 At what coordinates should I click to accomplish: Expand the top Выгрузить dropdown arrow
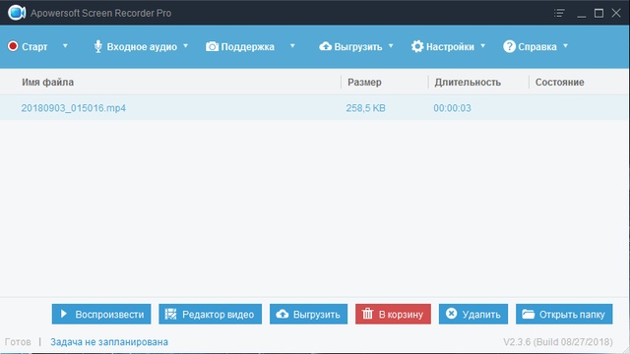coord(391,46)
